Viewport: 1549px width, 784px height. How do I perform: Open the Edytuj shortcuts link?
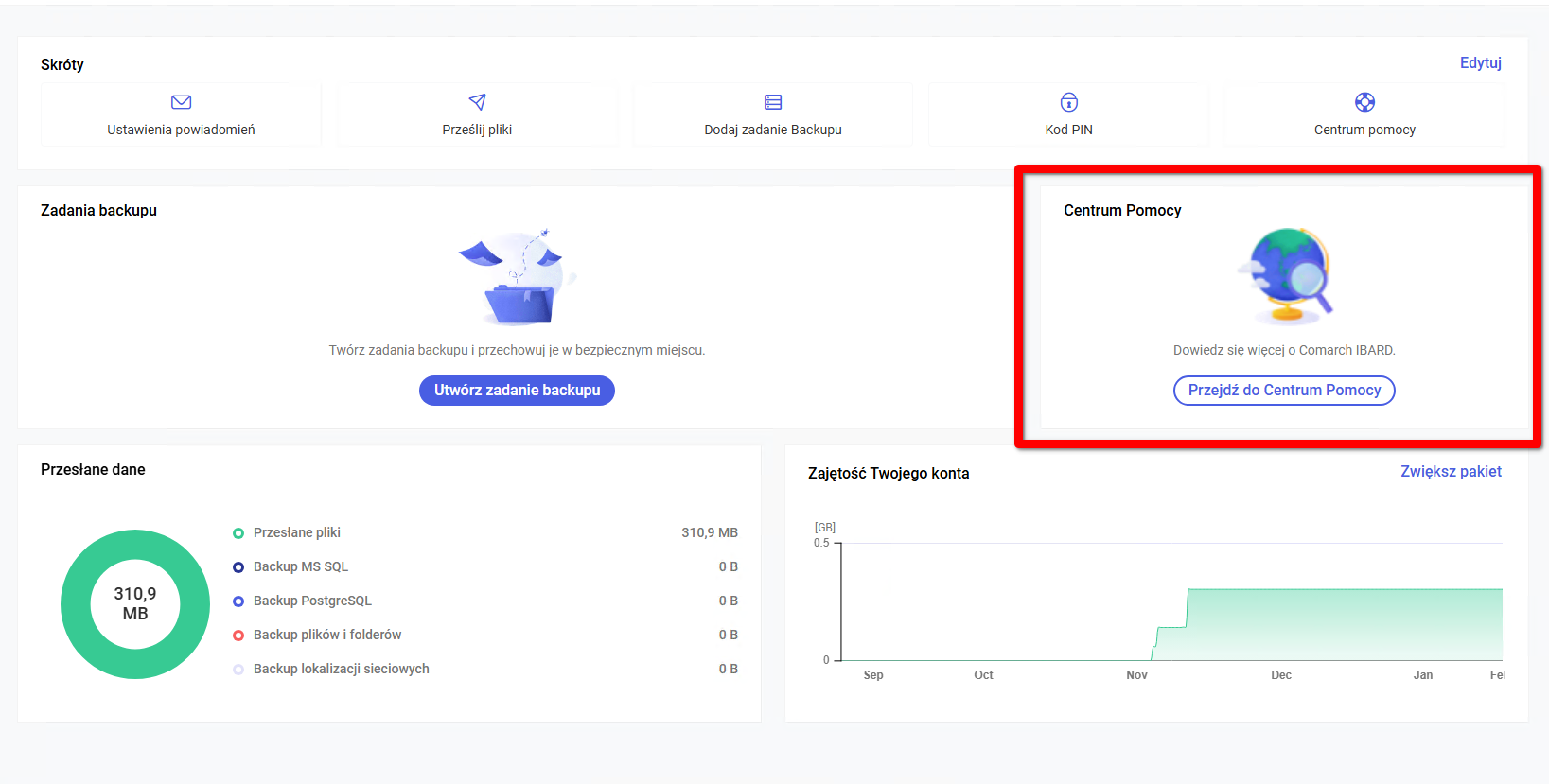[1480, 63]
